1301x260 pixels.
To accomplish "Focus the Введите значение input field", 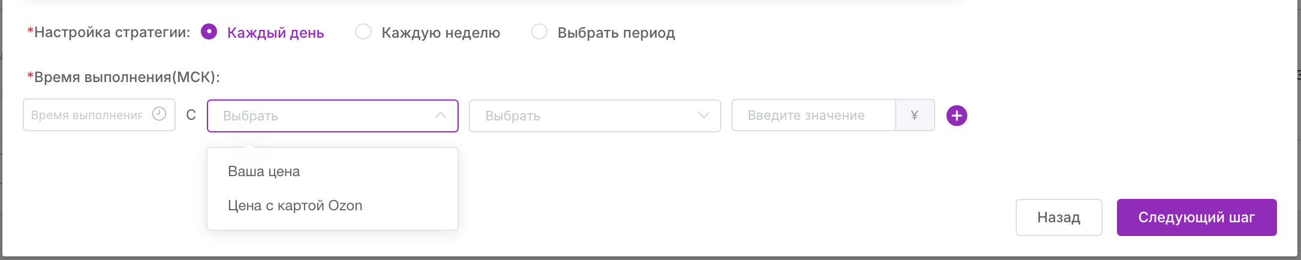I will [814, 115].
